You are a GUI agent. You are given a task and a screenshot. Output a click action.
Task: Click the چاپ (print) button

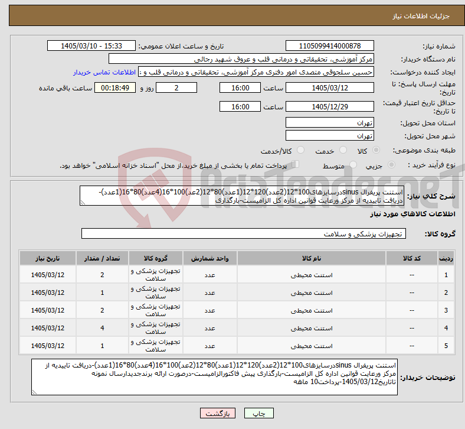tap(258, 413)
